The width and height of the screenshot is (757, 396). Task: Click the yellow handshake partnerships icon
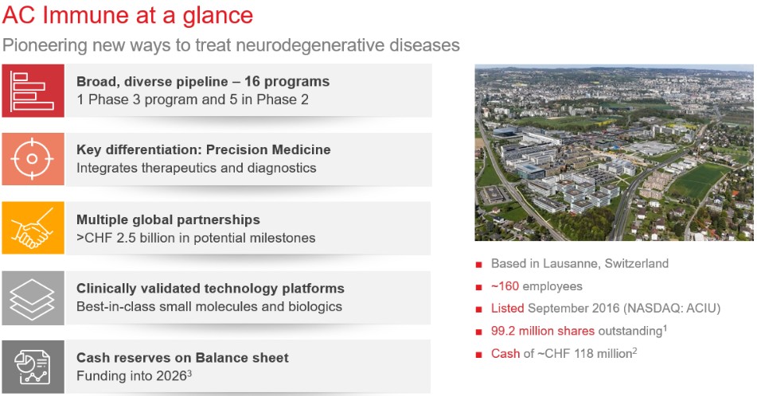pyautogui.click(x=33, y=228)
